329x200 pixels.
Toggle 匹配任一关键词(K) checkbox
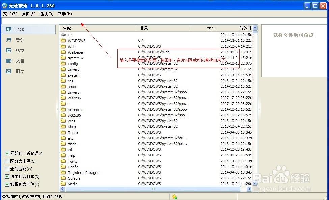(7, 153)
